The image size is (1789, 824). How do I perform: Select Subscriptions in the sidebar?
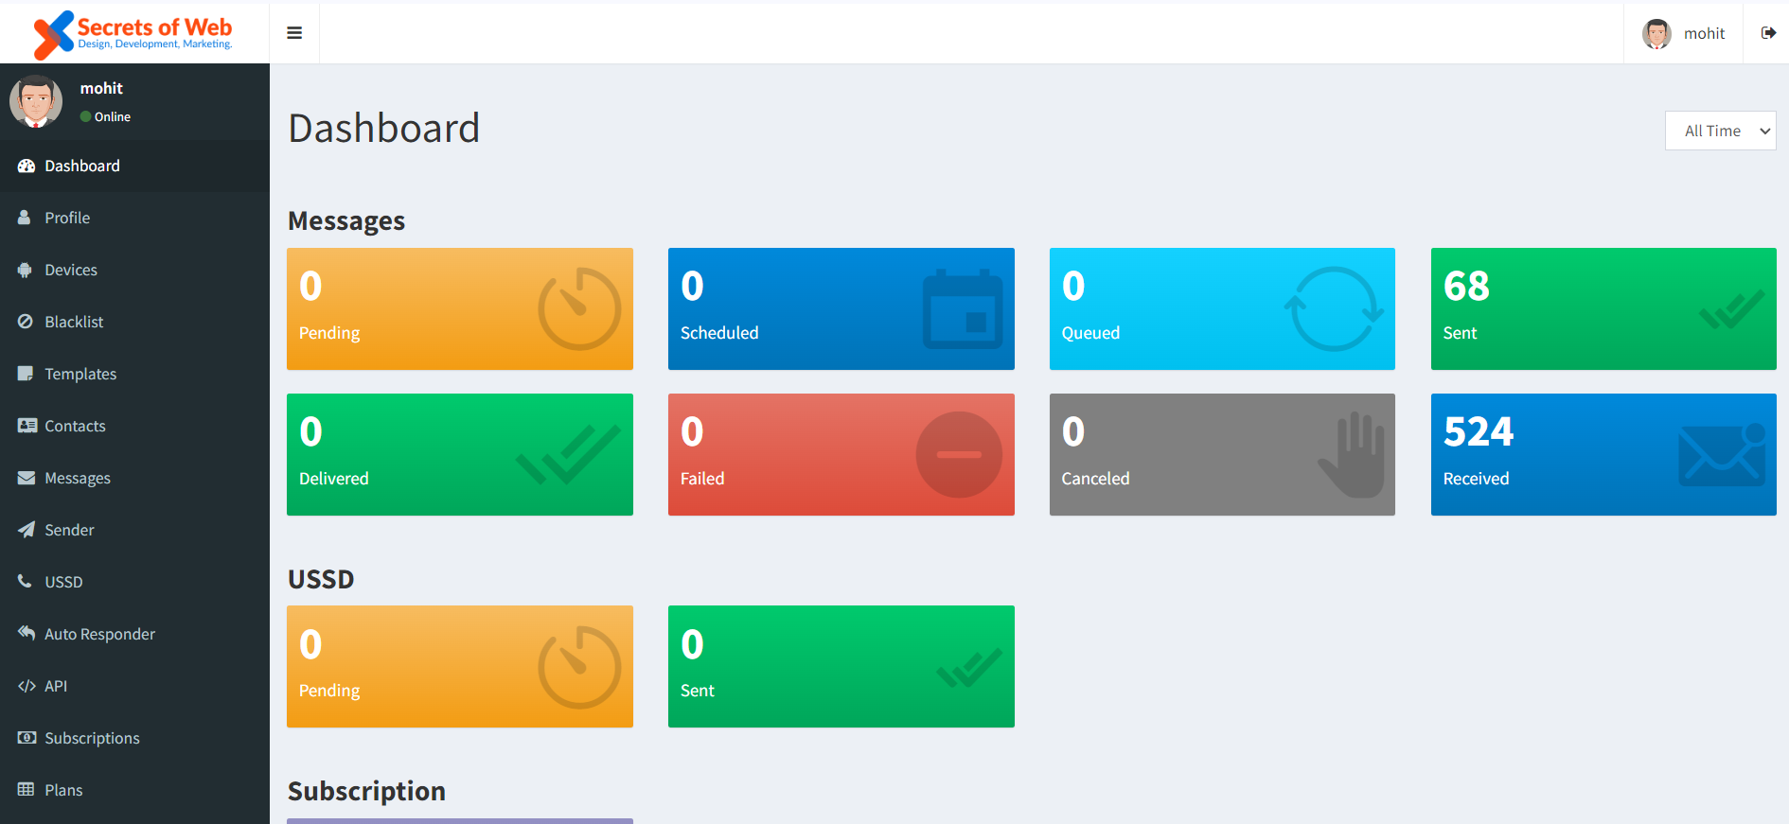92,738
